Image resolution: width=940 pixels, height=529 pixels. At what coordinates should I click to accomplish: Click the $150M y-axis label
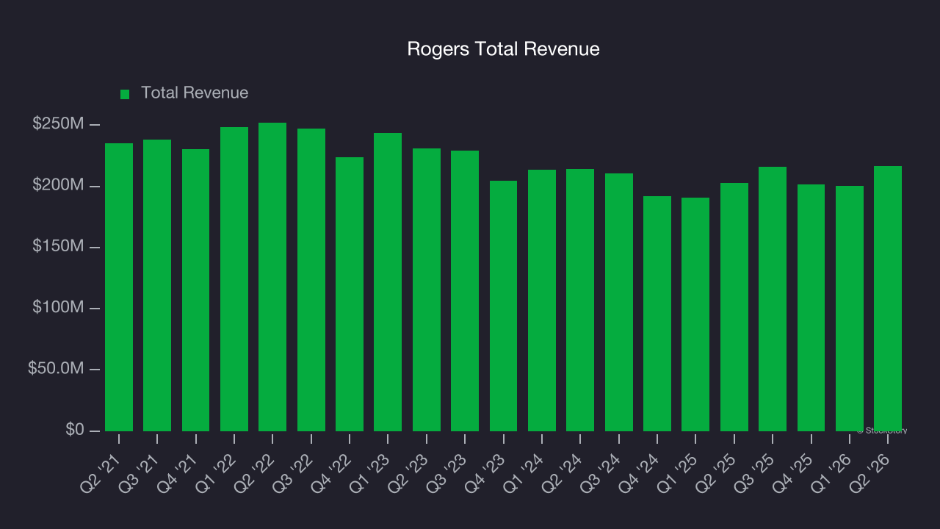[59, 246]
